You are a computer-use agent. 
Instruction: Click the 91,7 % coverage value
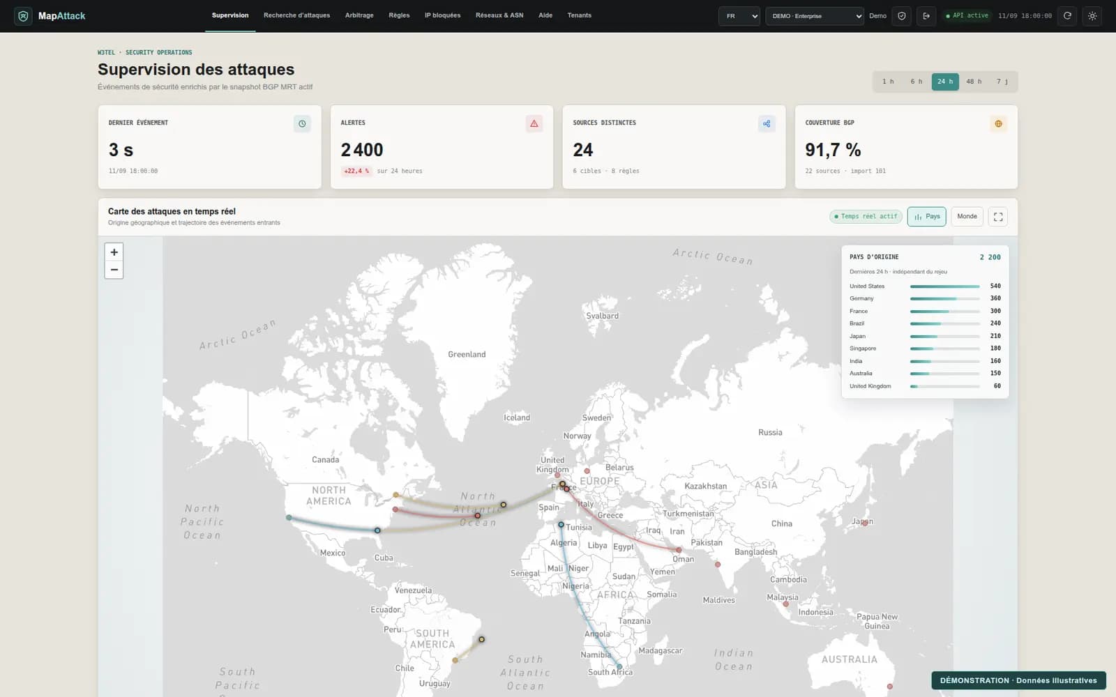pyautogui.click(x=833, y=150)
